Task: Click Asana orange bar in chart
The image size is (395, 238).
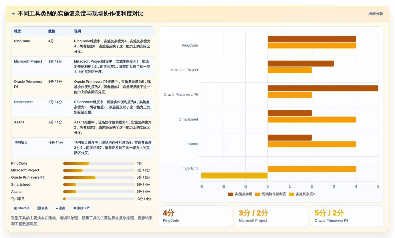Action: [312, 144]
